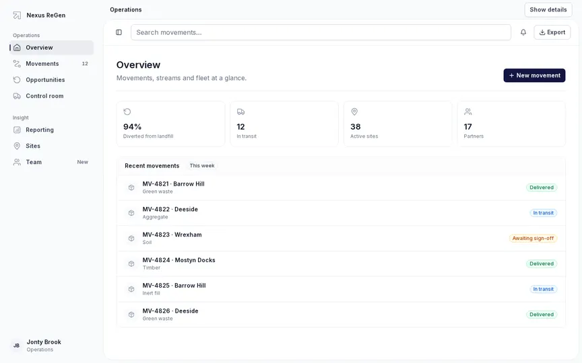Screen dimensions: 582x363
Task: Open row MV-4825 · Barrow Hill
Action: click(x=341, y=289)
